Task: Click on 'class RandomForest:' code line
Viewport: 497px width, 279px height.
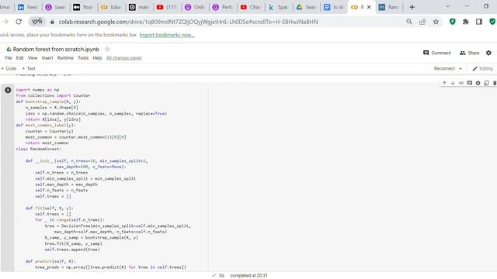Action: (39, 149)
